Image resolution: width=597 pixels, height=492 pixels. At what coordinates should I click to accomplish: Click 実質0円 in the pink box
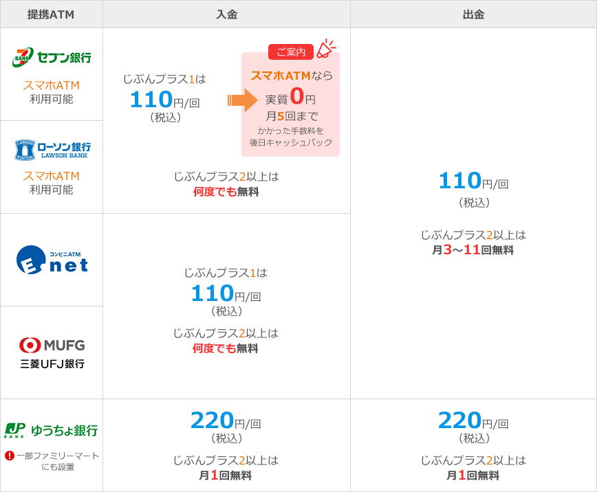click(x=290, y=96)
